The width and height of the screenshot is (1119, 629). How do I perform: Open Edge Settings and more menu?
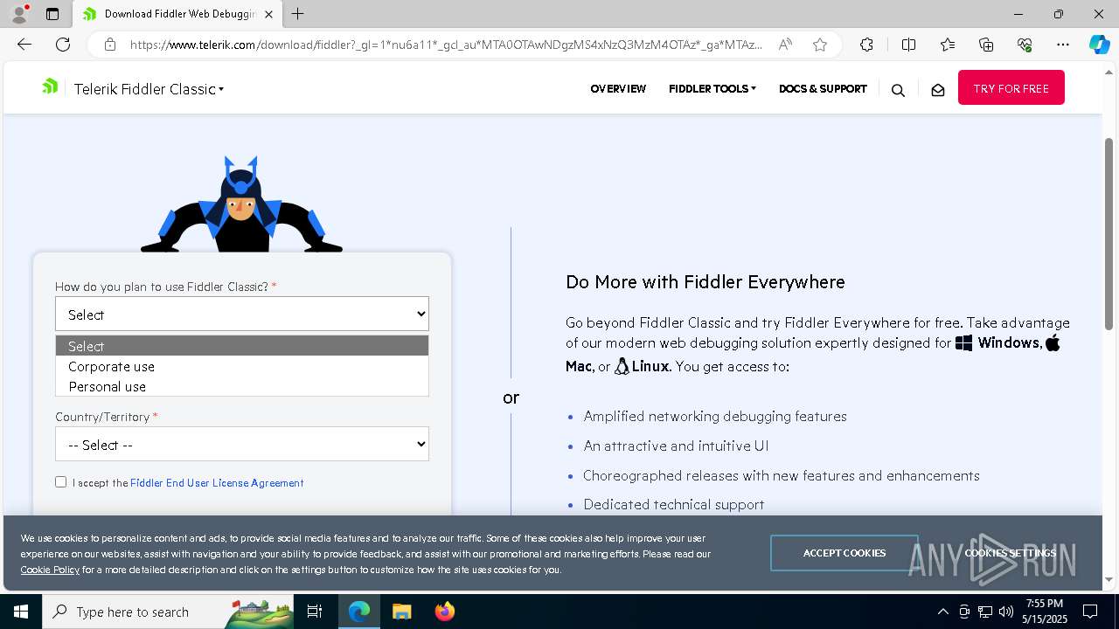pyautogui.click(x=1063, y=45)
